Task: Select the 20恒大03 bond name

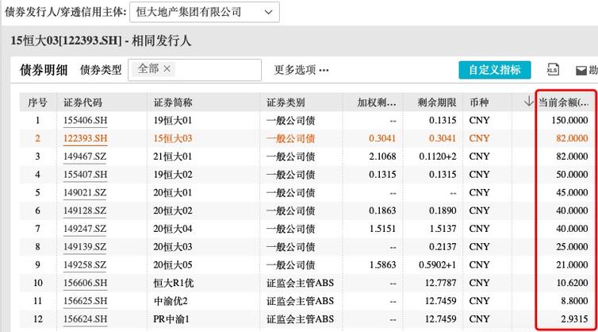Action: pyautogui.click(x=173, y=247)
